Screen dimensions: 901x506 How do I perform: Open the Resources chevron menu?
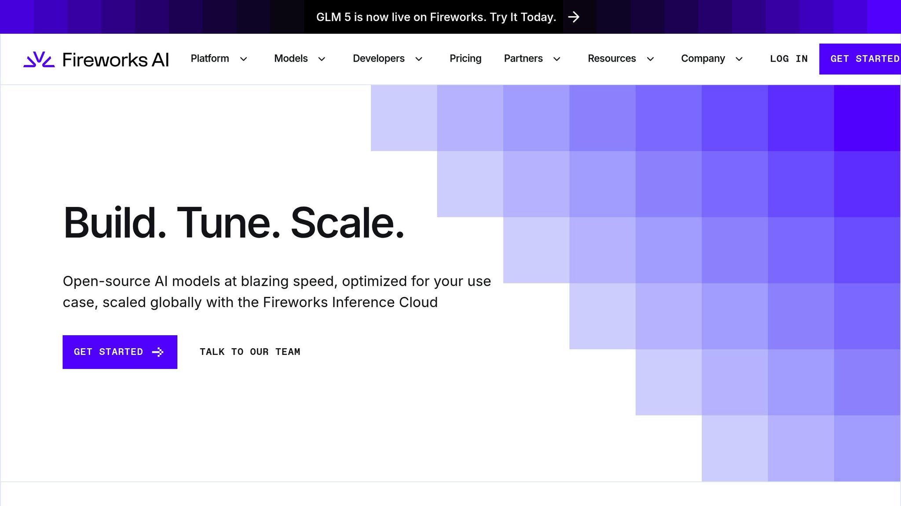(650, 59)
